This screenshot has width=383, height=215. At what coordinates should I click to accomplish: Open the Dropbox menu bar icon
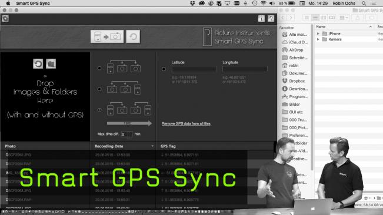tap(192, 3)
